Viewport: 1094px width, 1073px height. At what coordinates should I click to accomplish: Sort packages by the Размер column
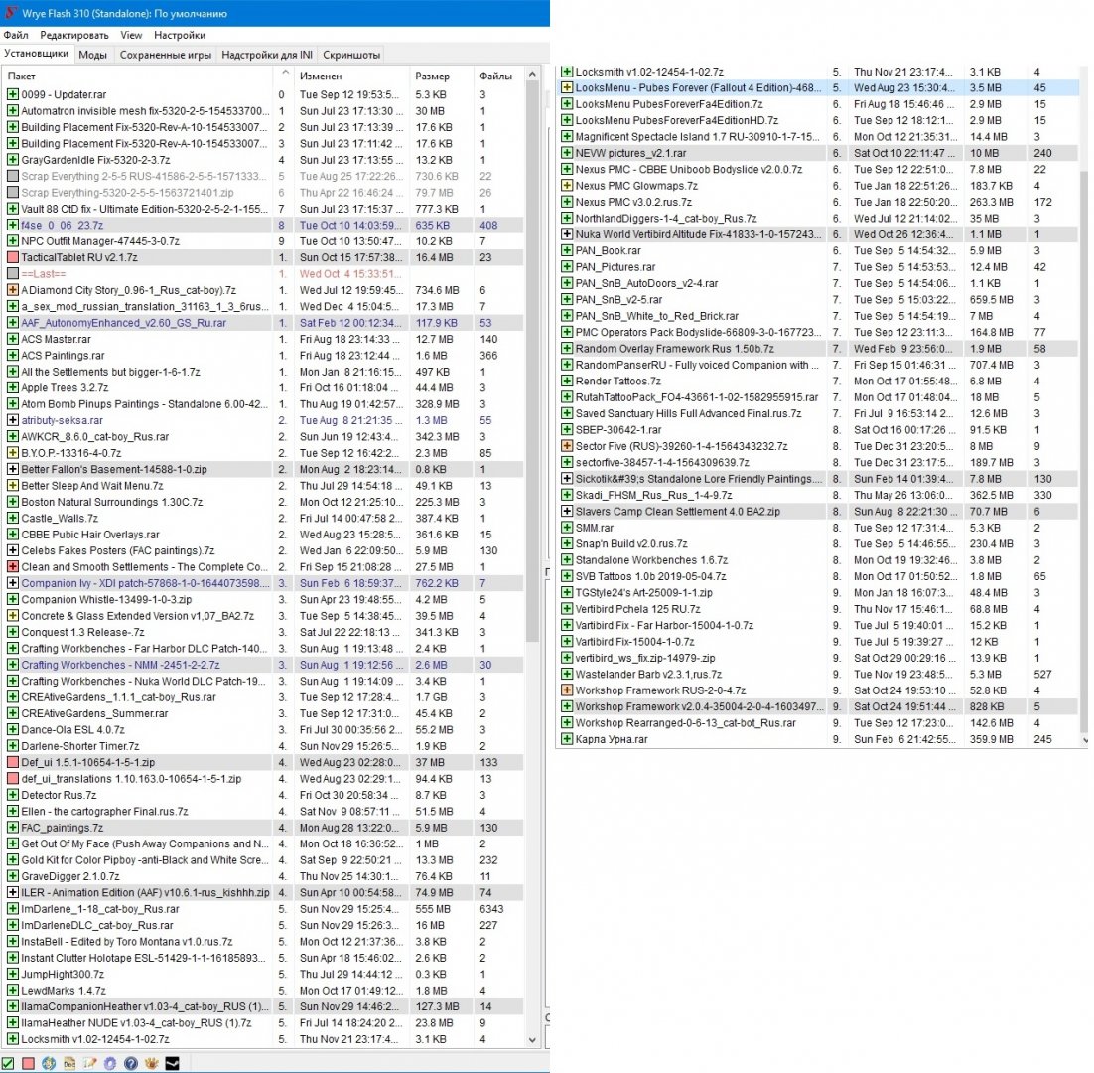click(432, 77)
